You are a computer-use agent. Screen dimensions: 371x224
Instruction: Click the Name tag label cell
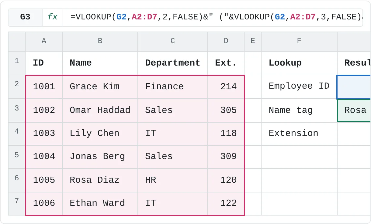point(299,110)
